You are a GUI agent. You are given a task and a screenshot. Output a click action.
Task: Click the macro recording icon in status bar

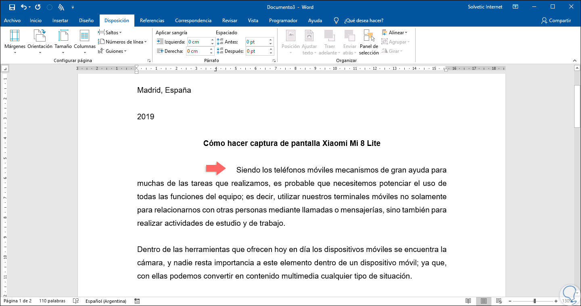(137, 301)
